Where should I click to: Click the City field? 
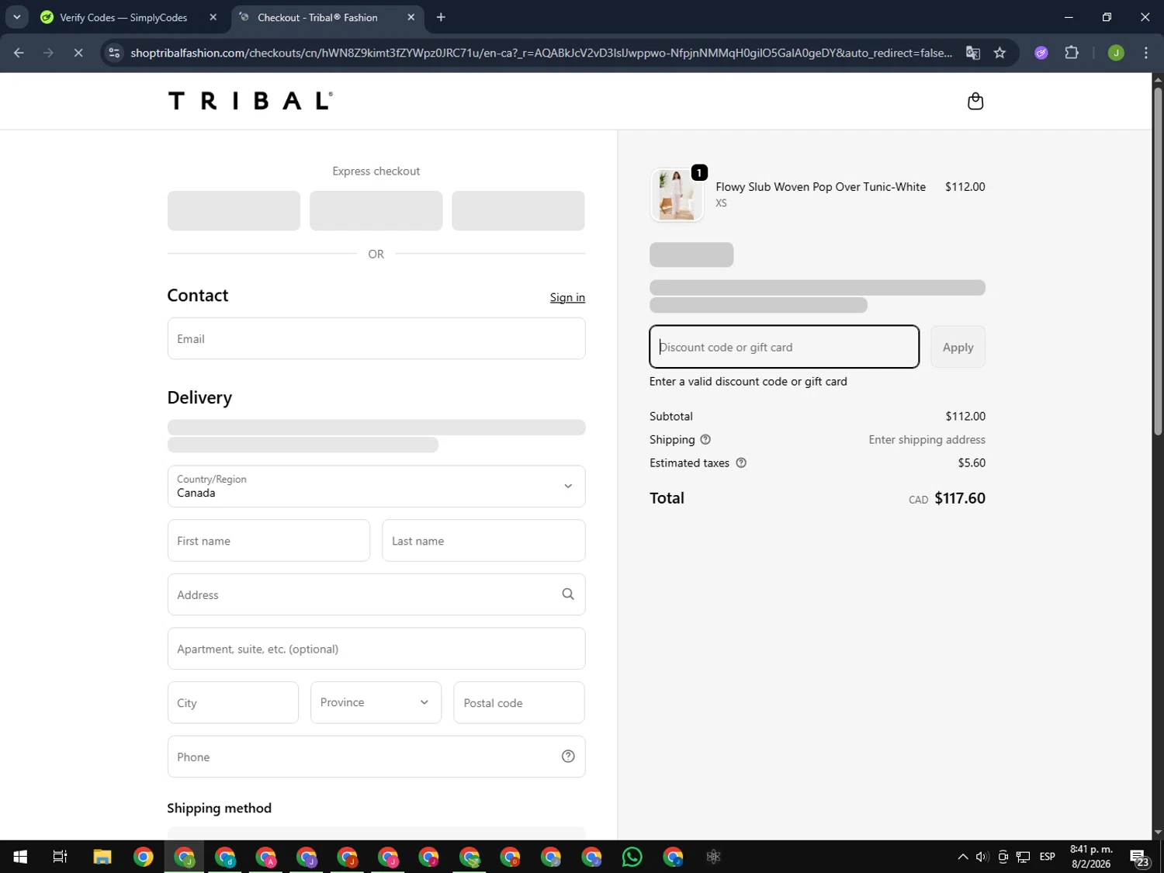click(233, 703)
